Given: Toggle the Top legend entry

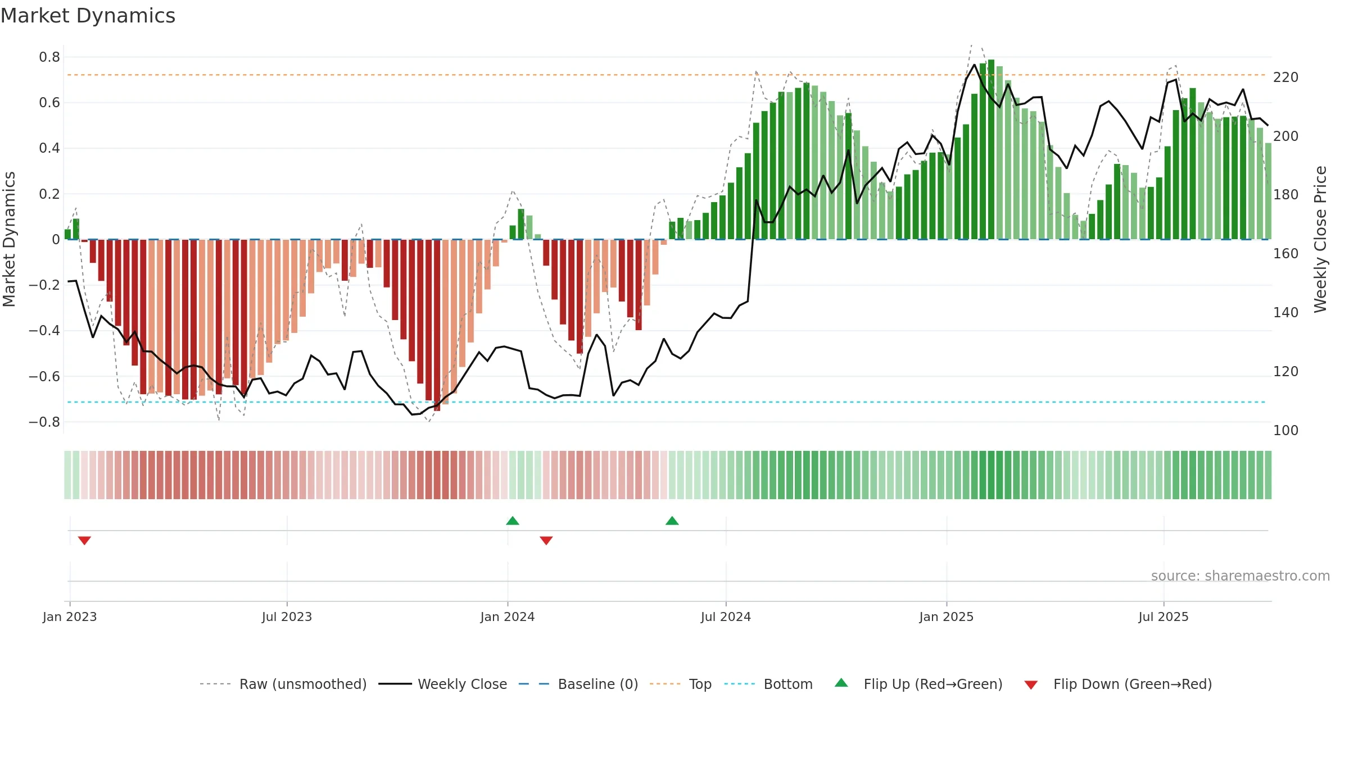Looking at the screenshot, I should pyautogui.click(x=681, y=684).
